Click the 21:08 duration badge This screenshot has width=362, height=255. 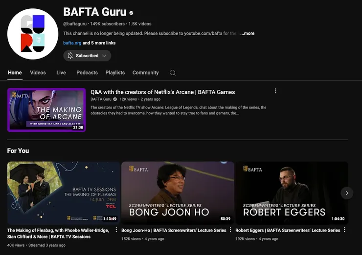pyautogui.click(x=78, y=127)
